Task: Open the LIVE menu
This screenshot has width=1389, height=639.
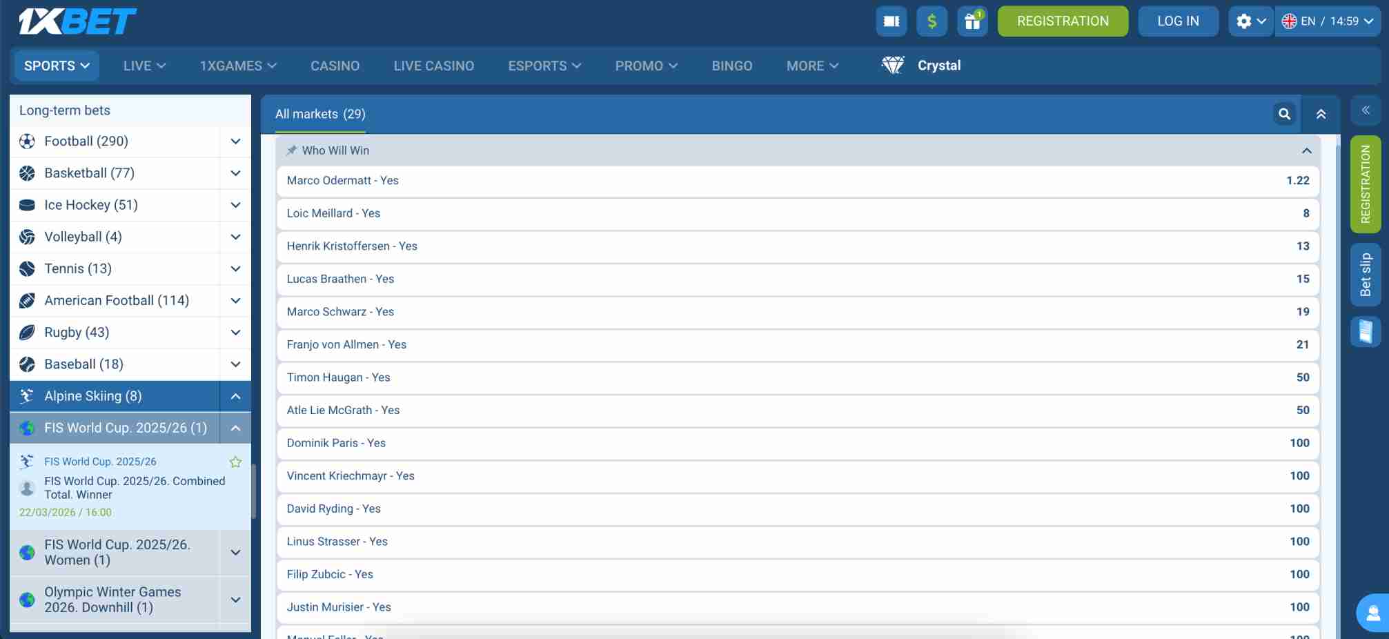Action: tap(144, 66)
